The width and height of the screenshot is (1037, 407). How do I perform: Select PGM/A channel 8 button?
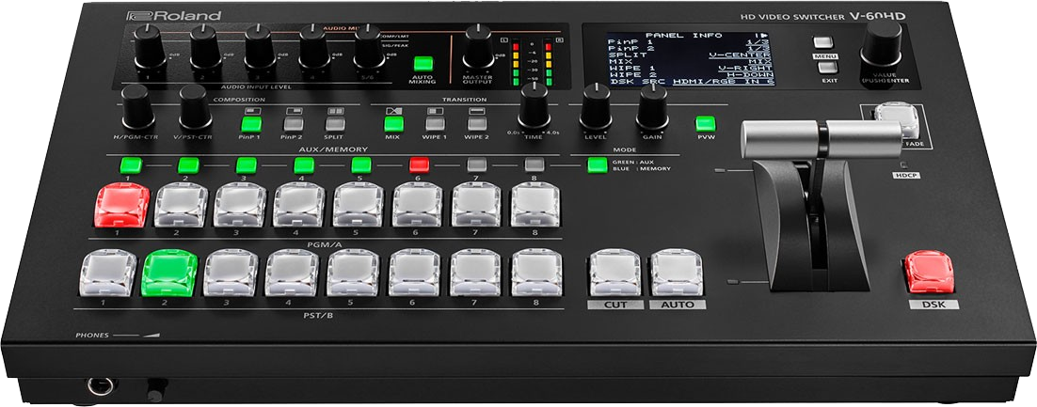tap(535, 206)
